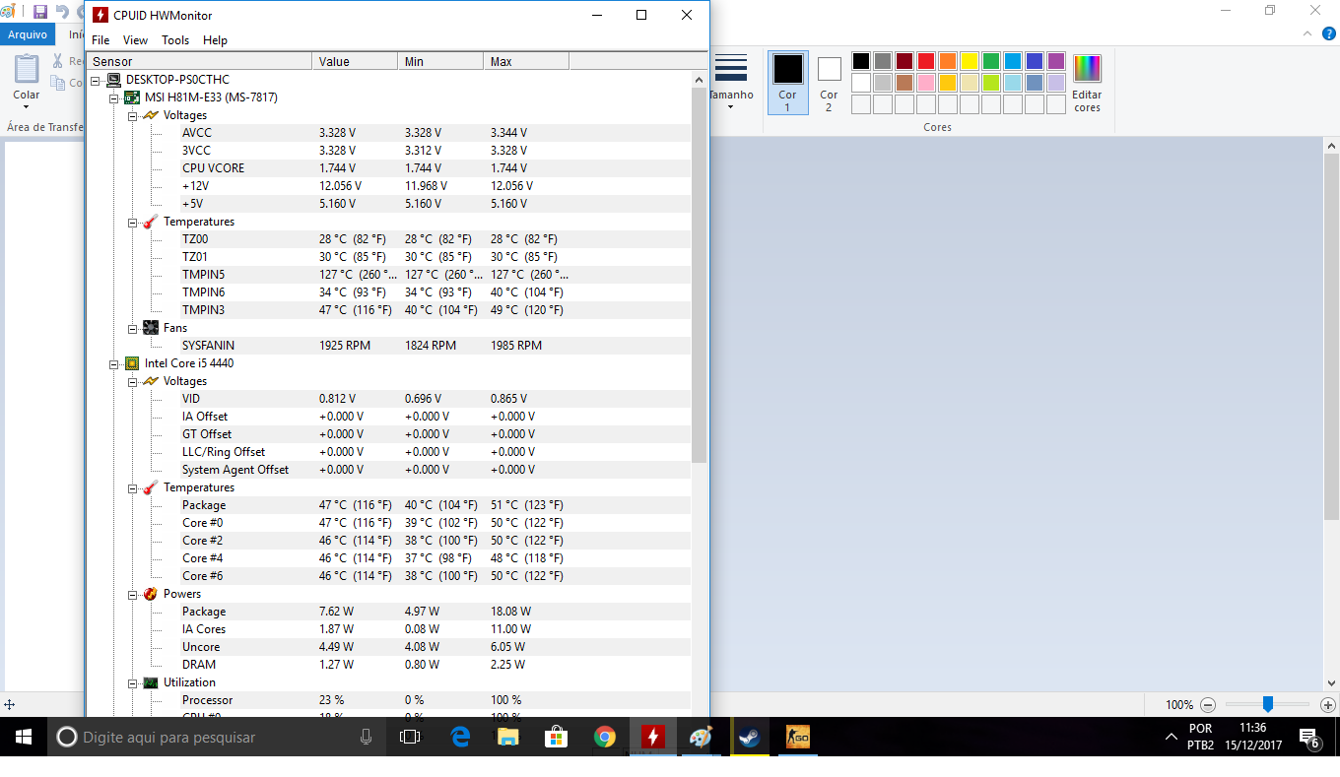Collapse the Powers group
1340x777 pixels.
tap(132, 594)
